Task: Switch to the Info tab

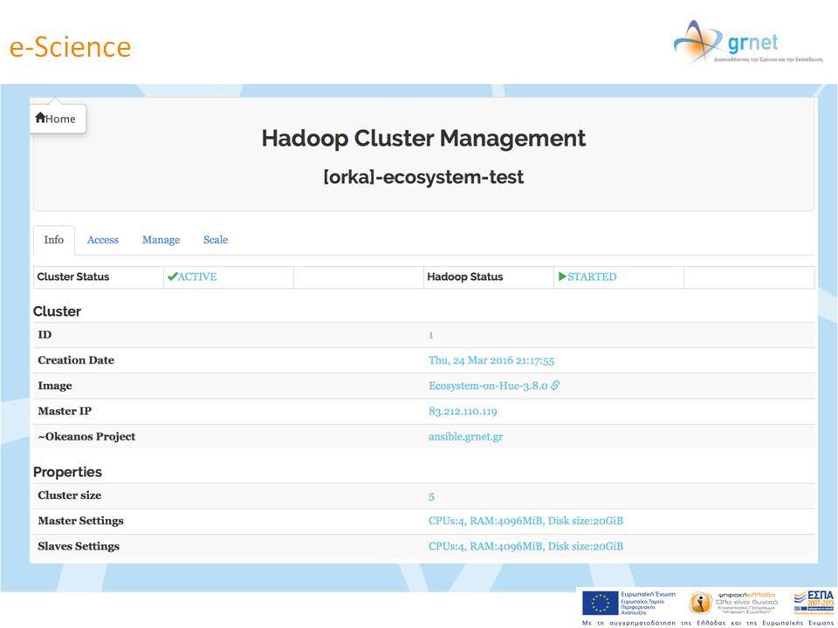Action: [x=53, y=240]
